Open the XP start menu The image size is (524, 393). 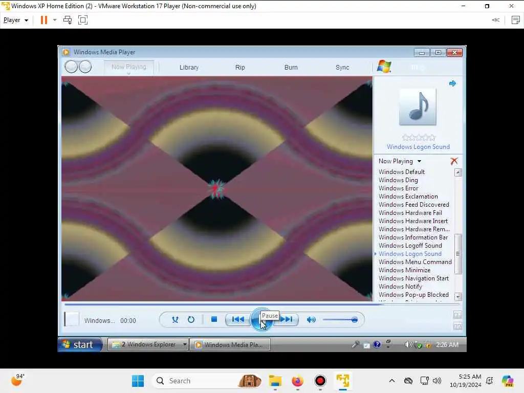click(79, 344)
